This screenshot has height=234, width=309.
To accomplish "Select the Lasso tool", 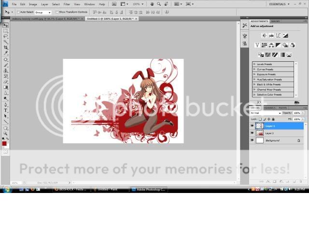I will coord(5,37).
